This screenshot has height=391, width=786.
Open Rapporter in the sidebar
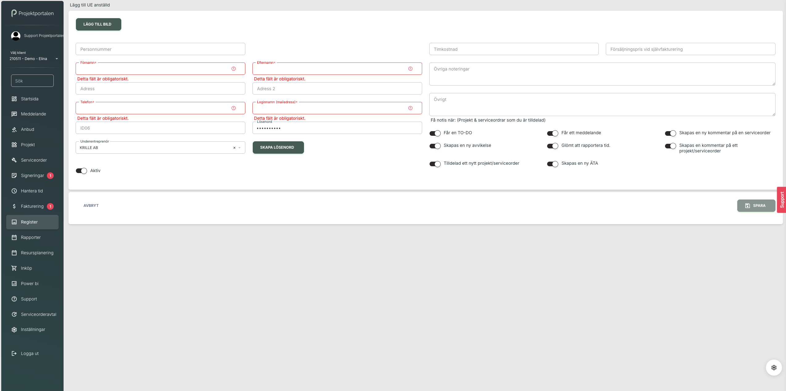click(x=31, y=237)
